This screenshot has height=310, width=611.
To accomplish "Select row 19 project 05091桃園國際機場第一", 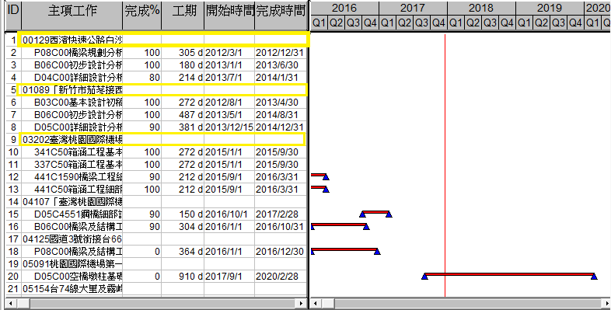I will coord(72,264).
